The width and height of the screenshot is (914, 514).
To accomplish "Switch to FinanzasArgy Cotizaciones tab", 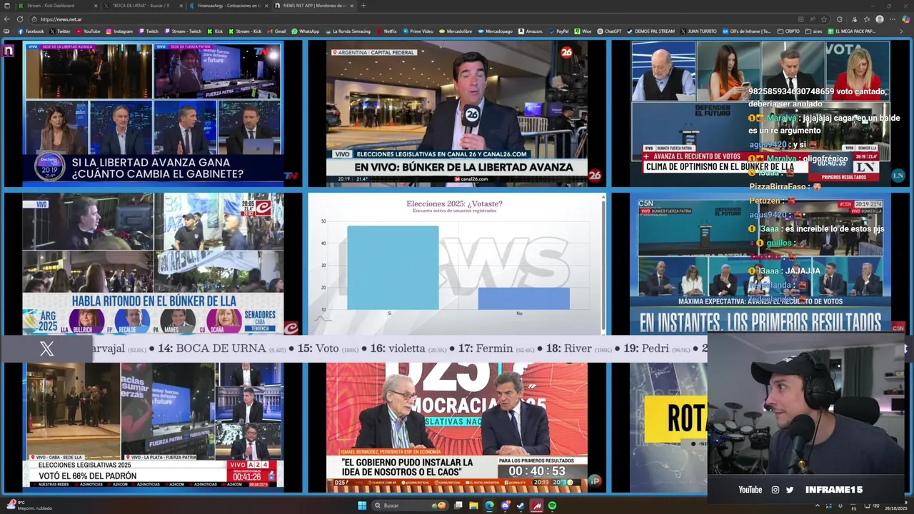I will [227, 6].
